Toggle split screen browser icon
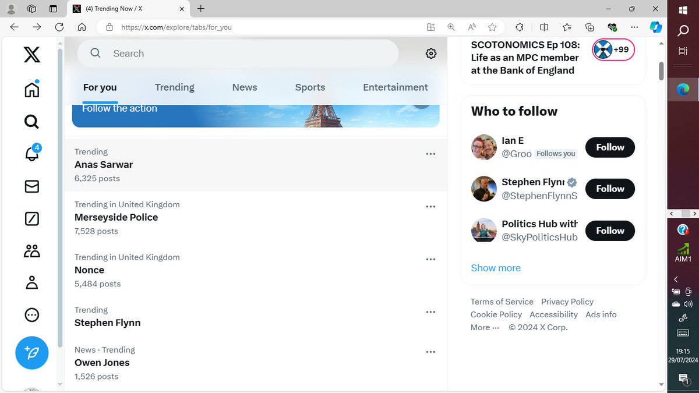Viewport: 699px width, 393px height. point(544,27)
